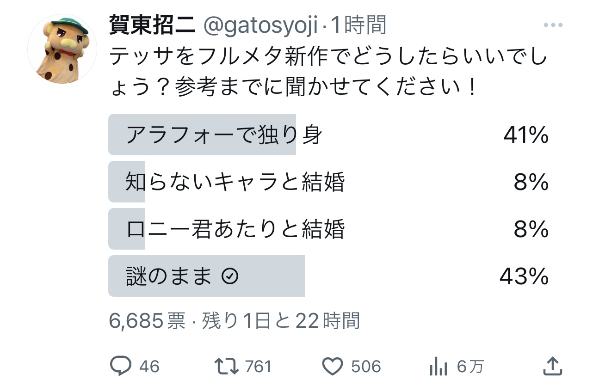Click the 41% result percentage
593x392 pixels.
(x=526, y=135)
